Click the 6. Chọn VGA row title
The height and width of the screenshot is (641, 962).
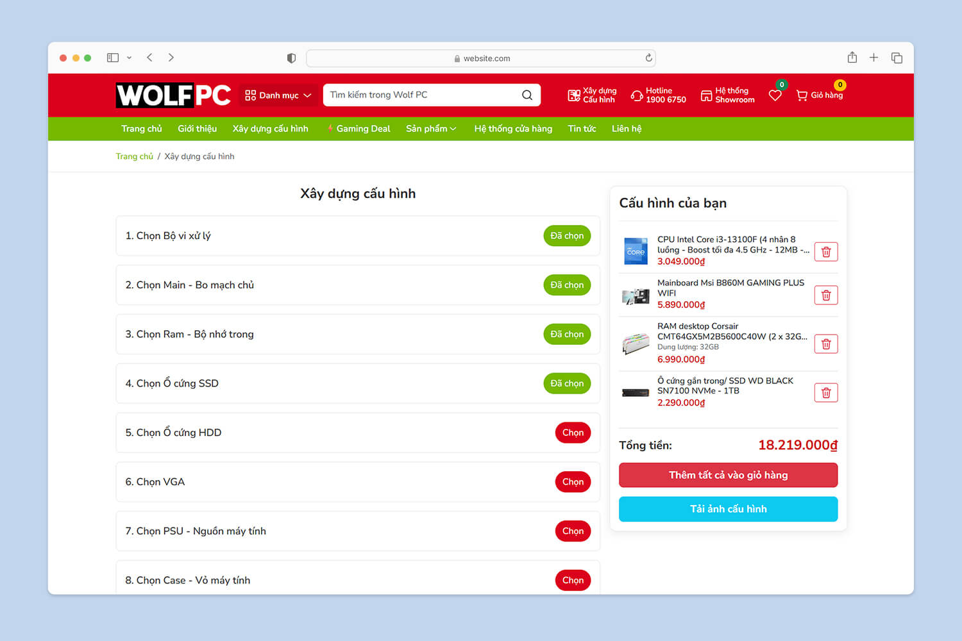coord(155,482)
